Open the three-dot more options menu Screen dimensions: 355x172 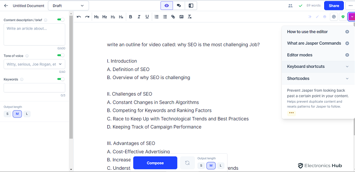click(x=350, y=6)
